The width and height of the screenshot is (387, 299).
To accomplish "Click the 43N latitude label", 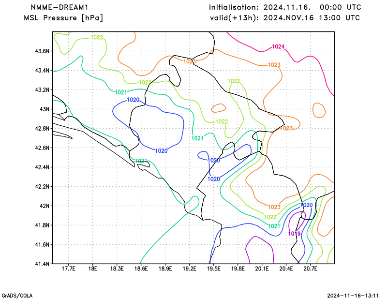I will click(x=45, y=109).
